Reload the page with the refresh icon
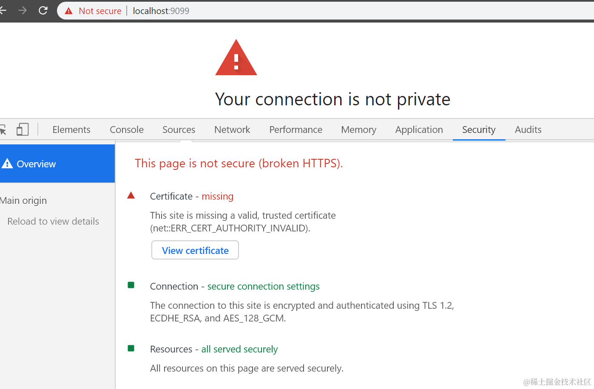Viewport: 594px width, 389px height. (x=43, y=11)
